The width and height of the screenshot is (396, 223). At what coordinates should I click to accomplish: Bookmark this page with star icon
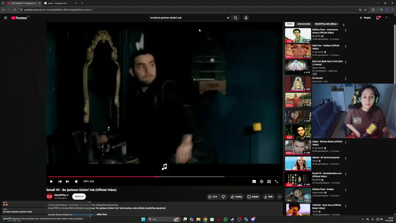pos(365,10)
